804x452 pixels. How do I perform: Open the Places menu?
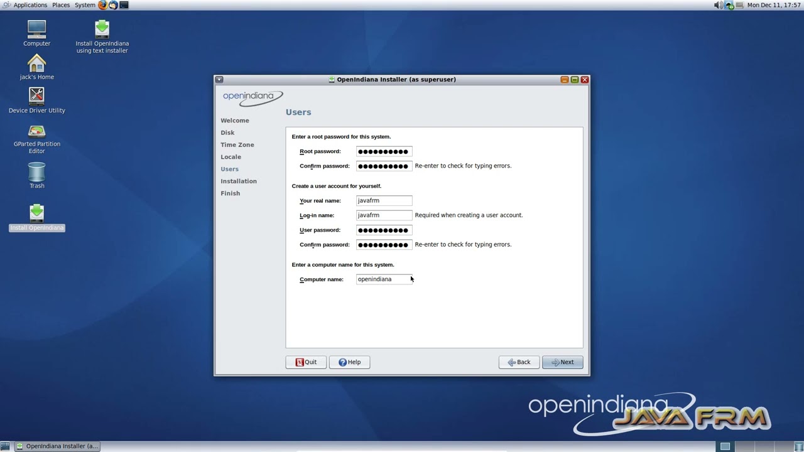(61, 5)
